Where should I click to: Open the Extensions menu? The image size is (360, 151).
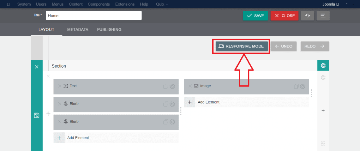point(125,4)
